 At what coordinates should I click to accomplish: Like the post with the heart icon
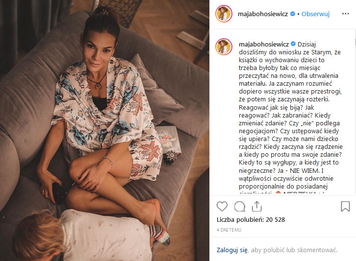[222, 206]
